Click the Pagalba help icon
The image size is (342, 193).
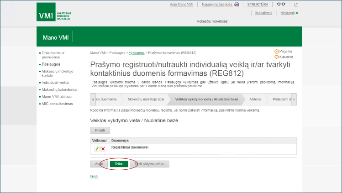point(276,52)
